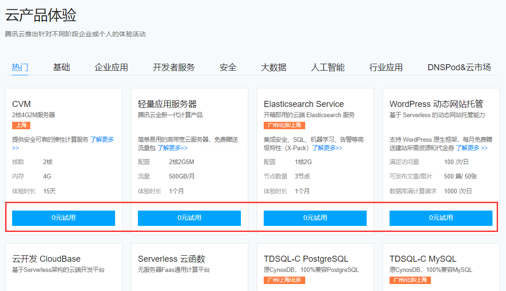Start 0元试用 for 轻量应用服务器

pyautogui.click(x=189, y=218)
